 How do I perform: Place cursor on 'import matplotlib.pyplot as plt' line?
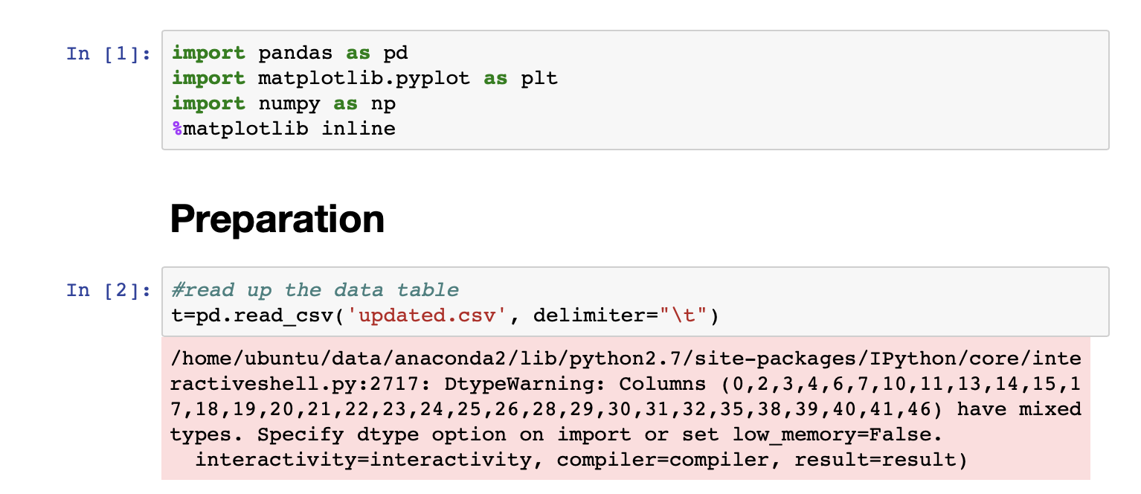(364, 78)
